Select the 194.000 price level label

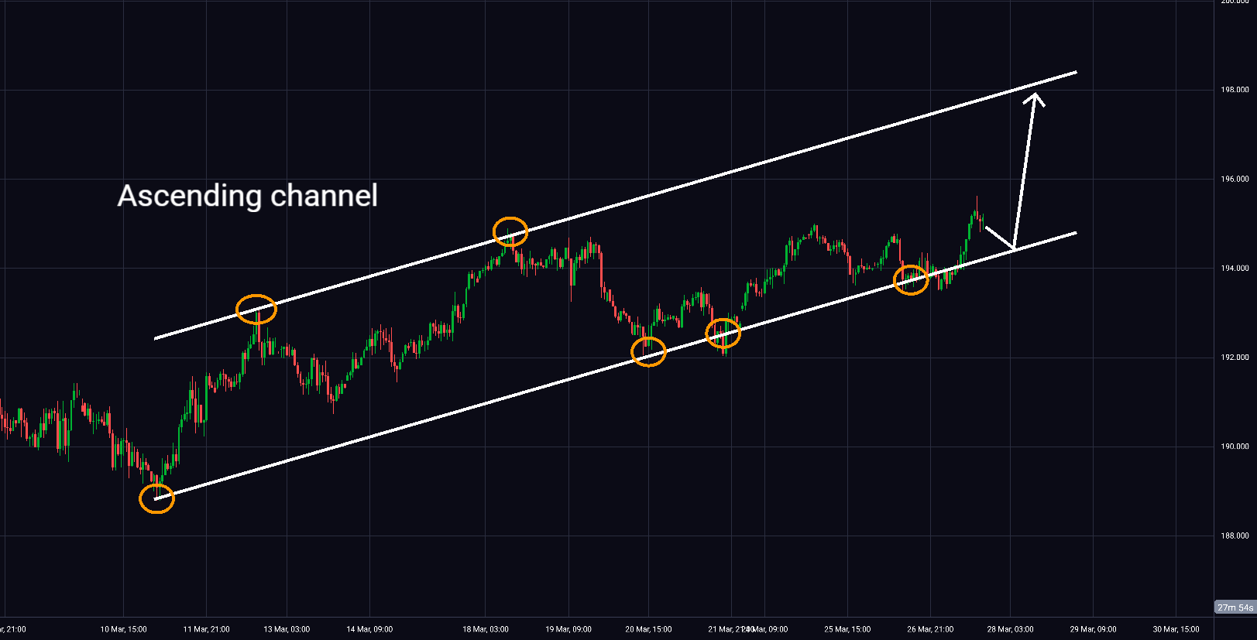point(1235,268)
